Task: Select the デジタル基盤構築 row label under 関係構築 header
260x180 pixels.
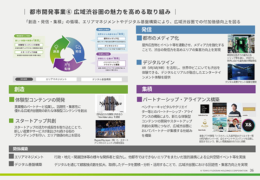Action: (x=28, y=164)
